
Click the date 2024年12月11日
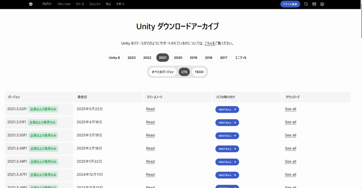tap(90, 175)
